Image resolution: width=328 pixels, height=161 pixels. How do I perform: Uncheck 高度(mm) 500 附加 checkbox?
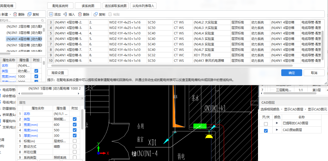tap(75, 130)
